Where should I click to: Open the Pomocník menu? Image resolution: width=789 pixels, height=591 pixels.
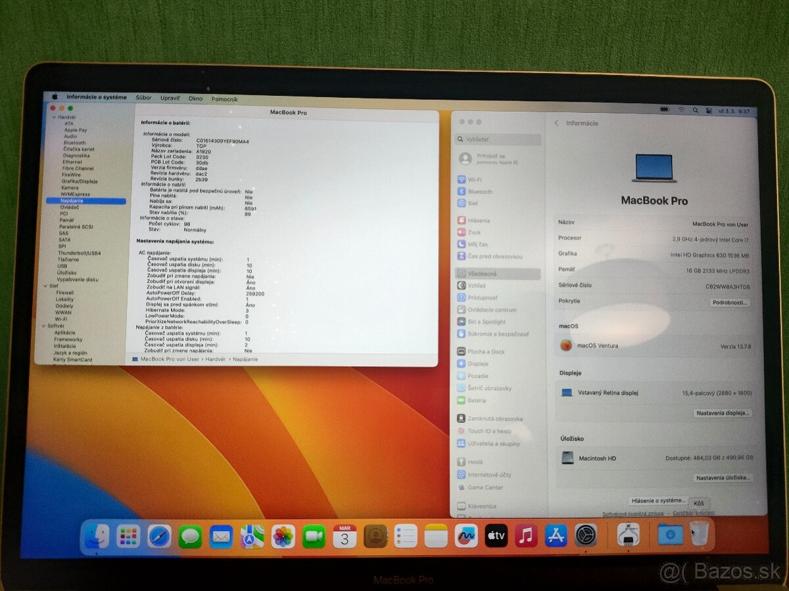(226, 98)
